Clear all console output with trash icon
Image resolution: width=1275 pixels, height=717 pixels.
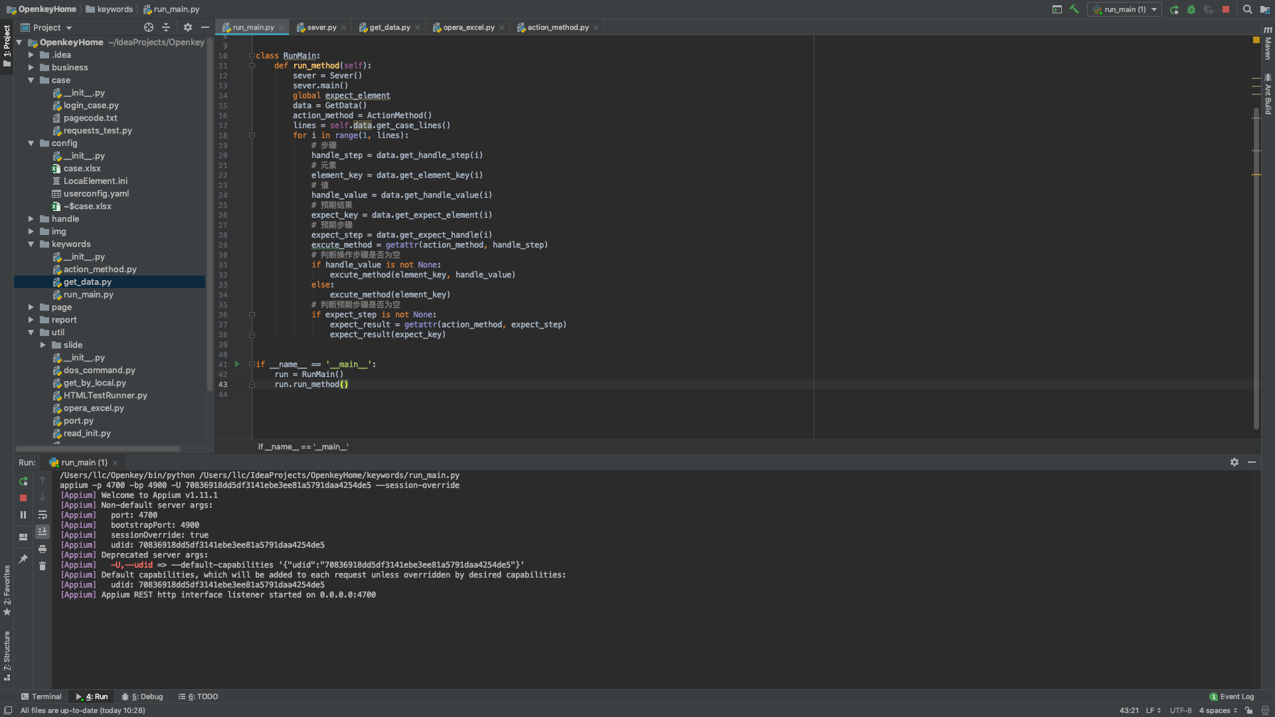pyautogui.click(x=42, y=566)
